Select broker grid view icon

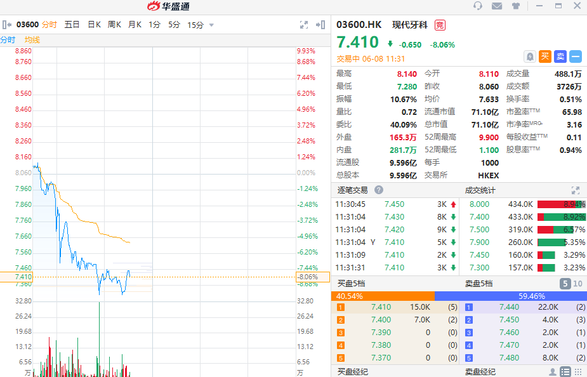[x=578, y=372]
